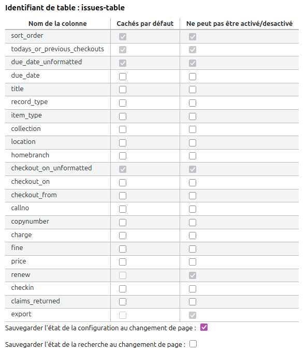Viewport: 308px width, 352px height.
Task: Enable save search state on page change
Action: 193,344
